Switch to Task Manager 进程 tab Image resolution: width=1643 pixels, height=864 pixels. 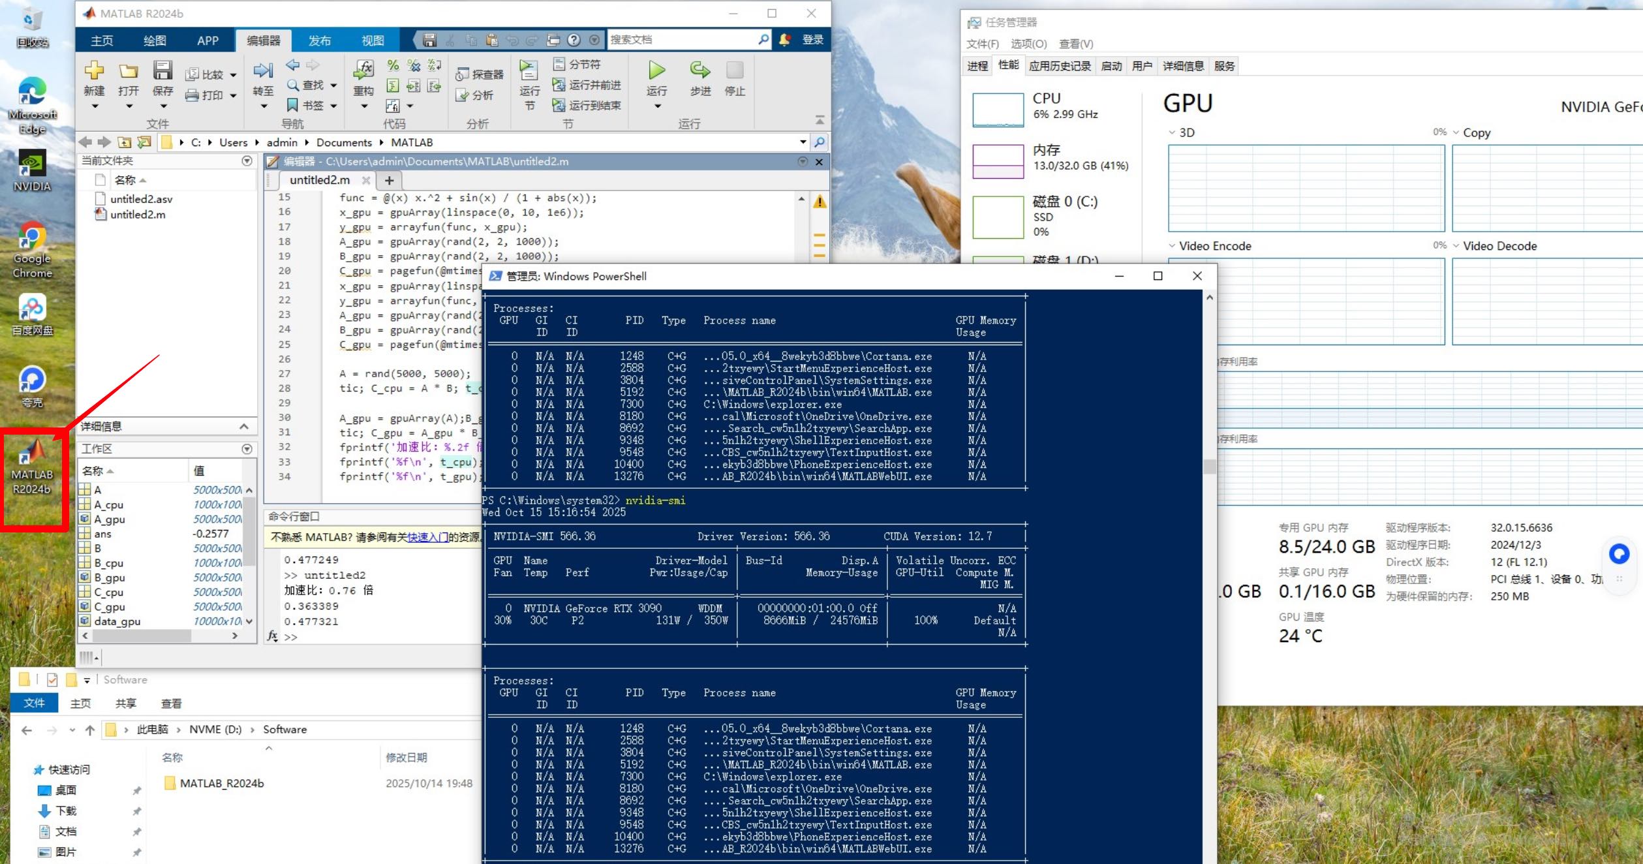tap(977, 66)
